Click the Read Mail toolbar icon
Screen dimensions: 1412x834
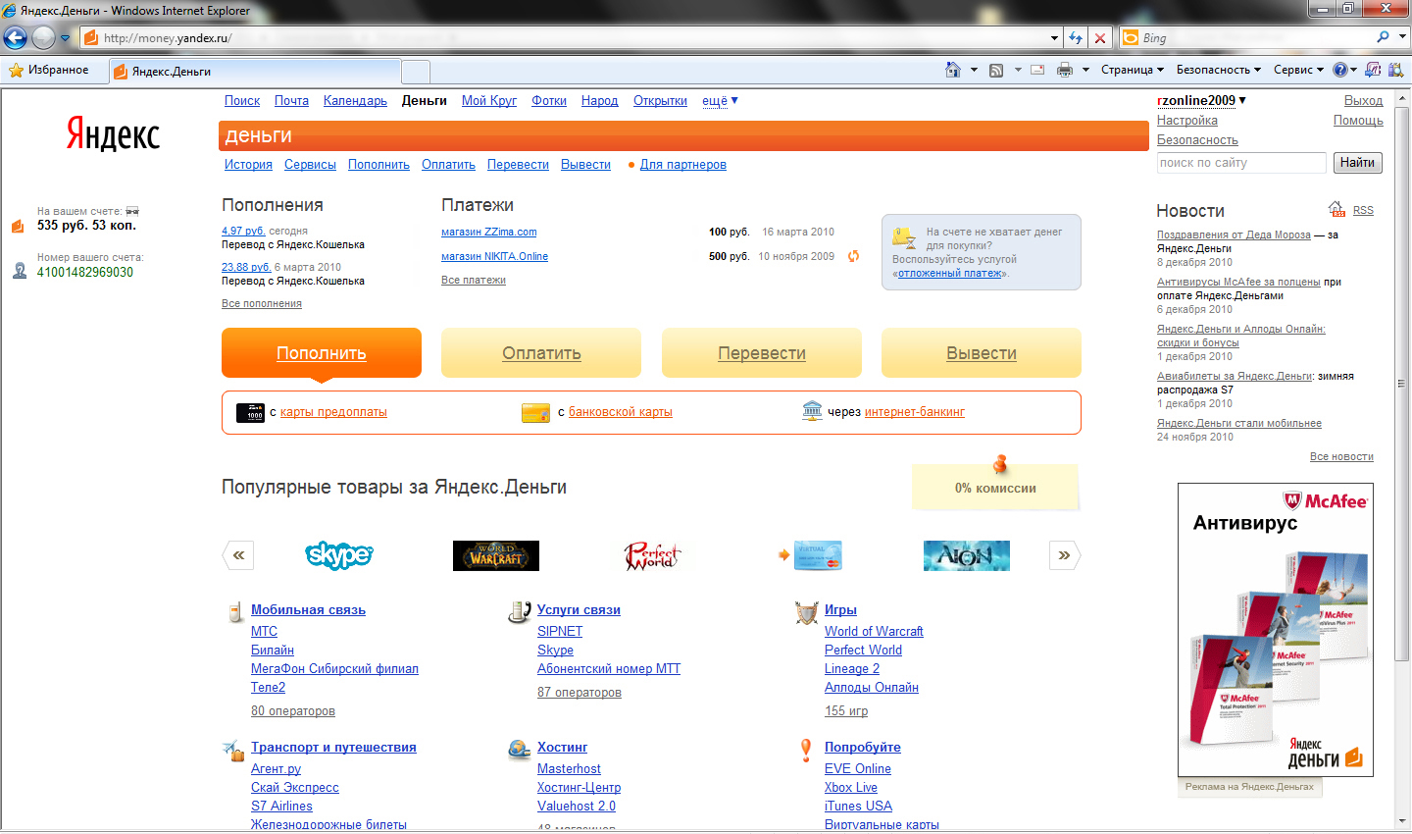coord(1037,70)
